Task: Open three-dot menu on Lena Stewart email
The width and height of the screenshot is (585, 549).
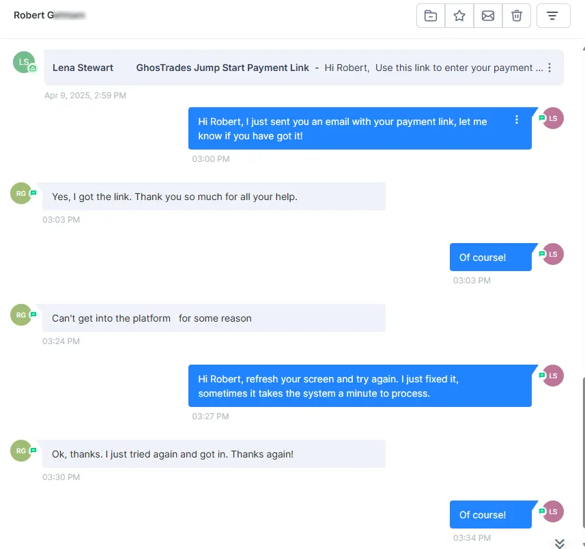Action: click(550, 68)
